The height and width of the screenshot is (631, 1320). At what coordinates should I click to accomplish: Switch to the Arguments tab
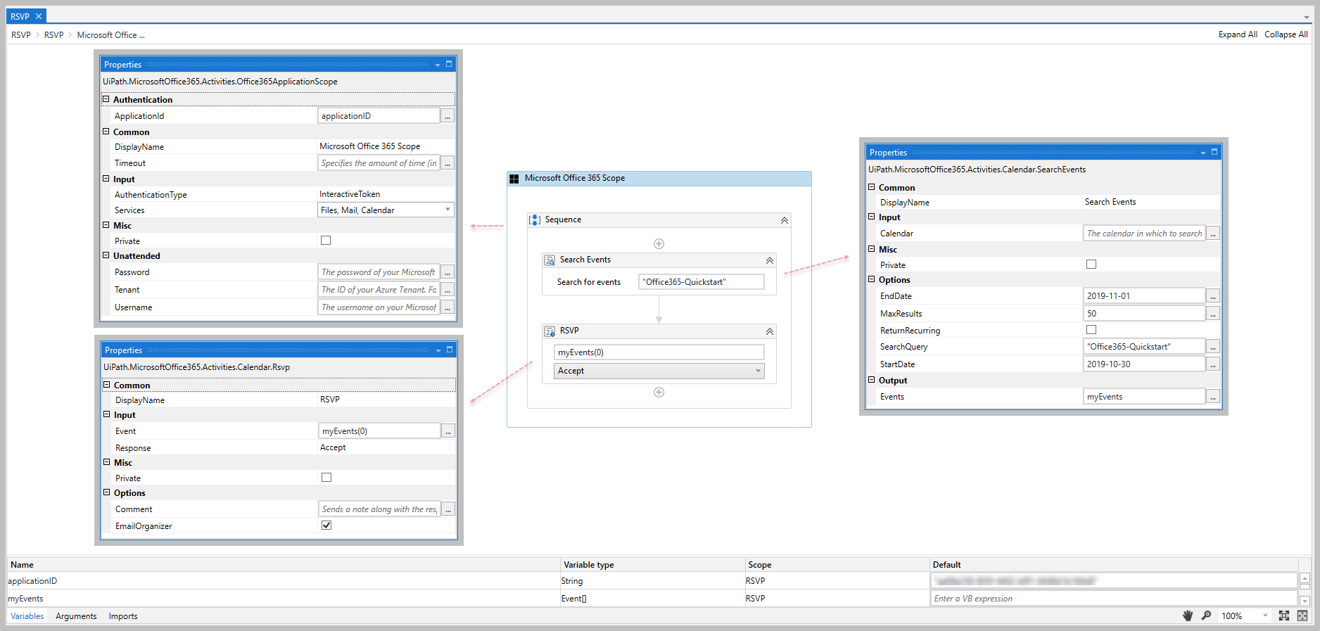click(x=76, y=616)
